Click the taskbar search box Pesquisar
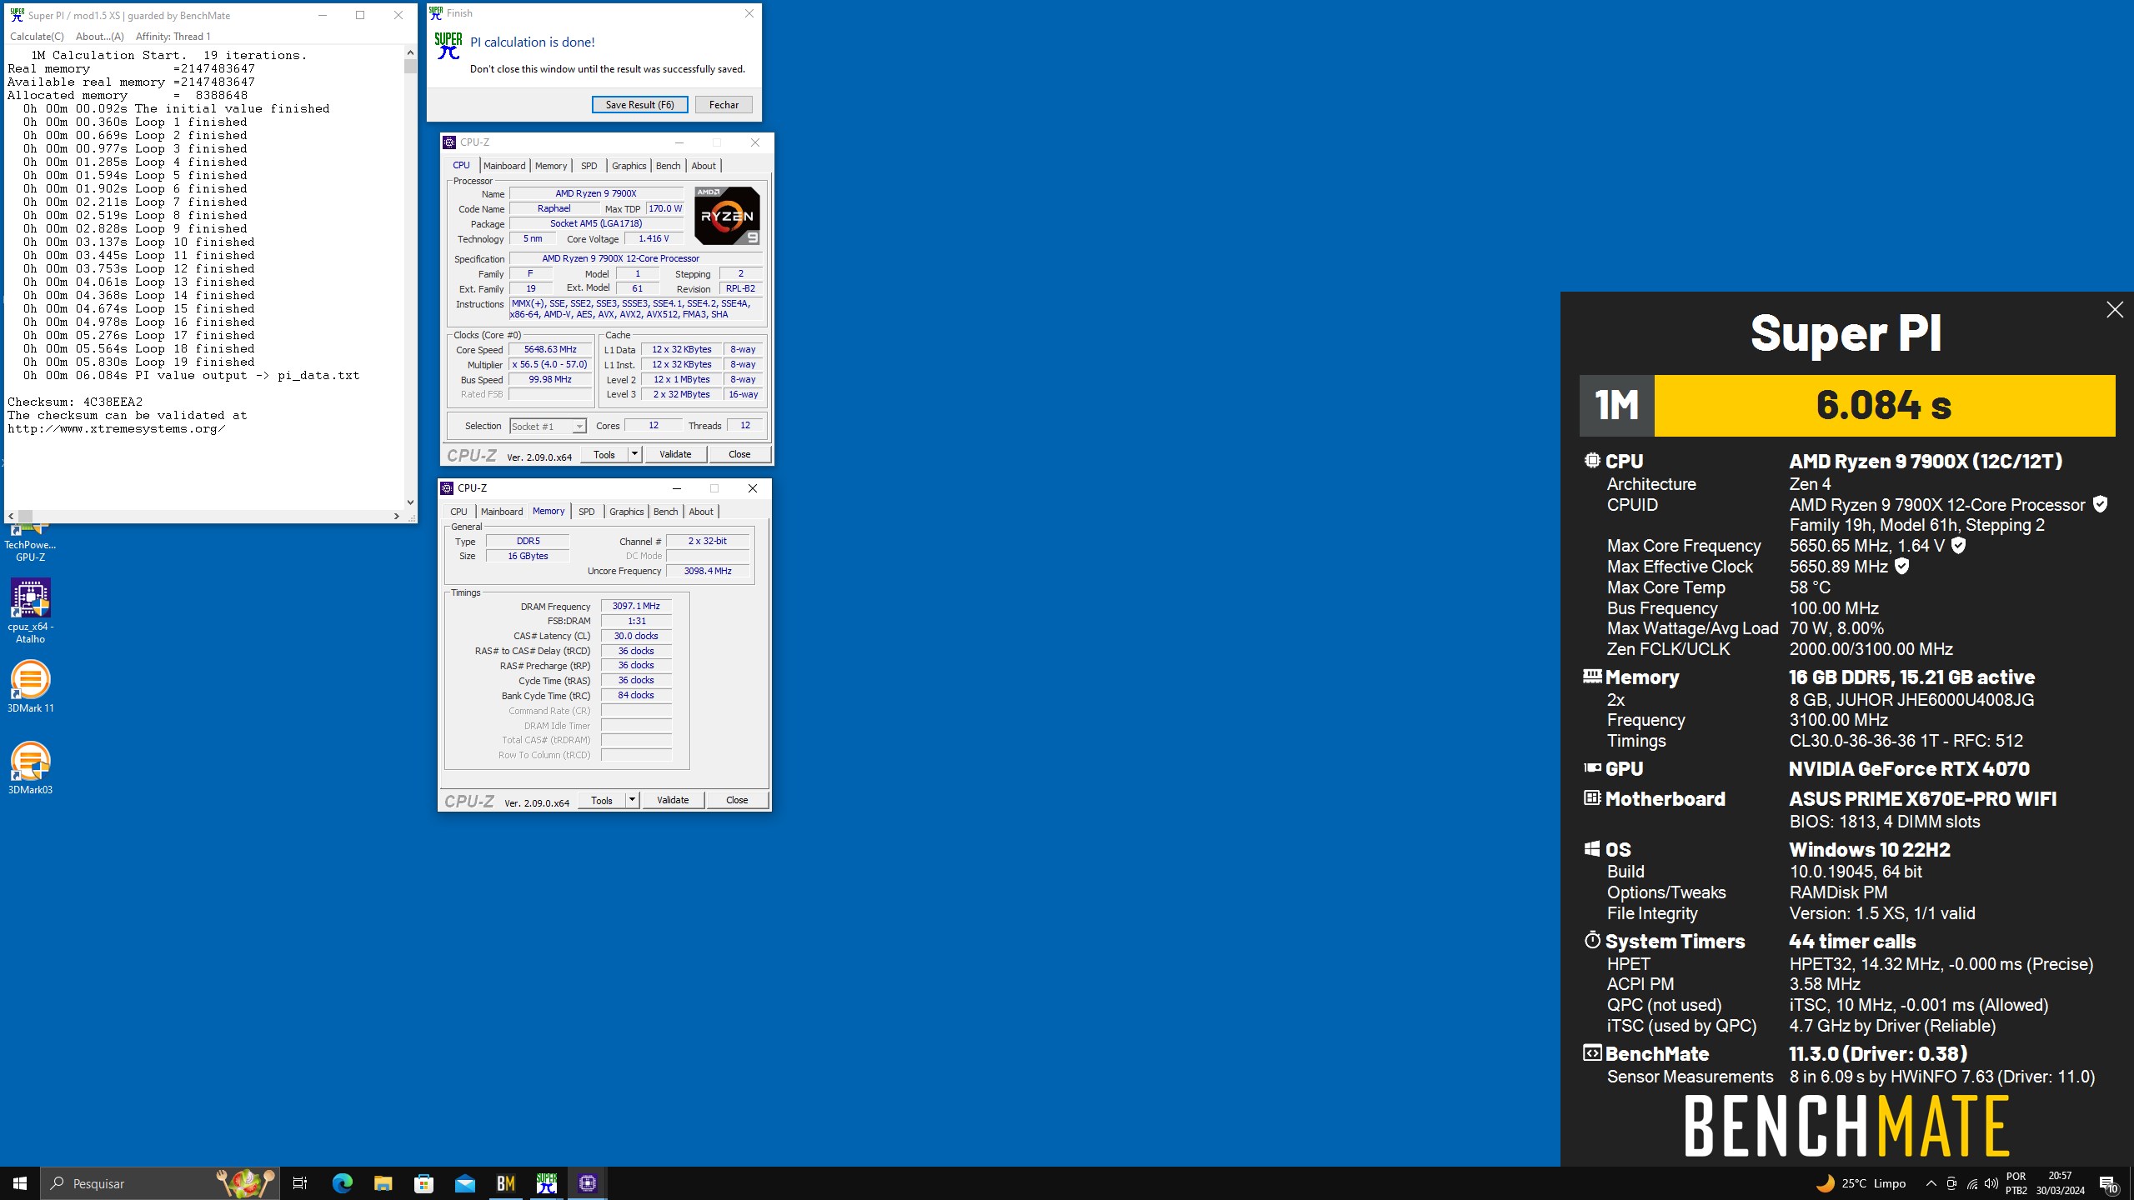The width and height of the screenshot is (2134, 1200). click(x=160, y=1182)
